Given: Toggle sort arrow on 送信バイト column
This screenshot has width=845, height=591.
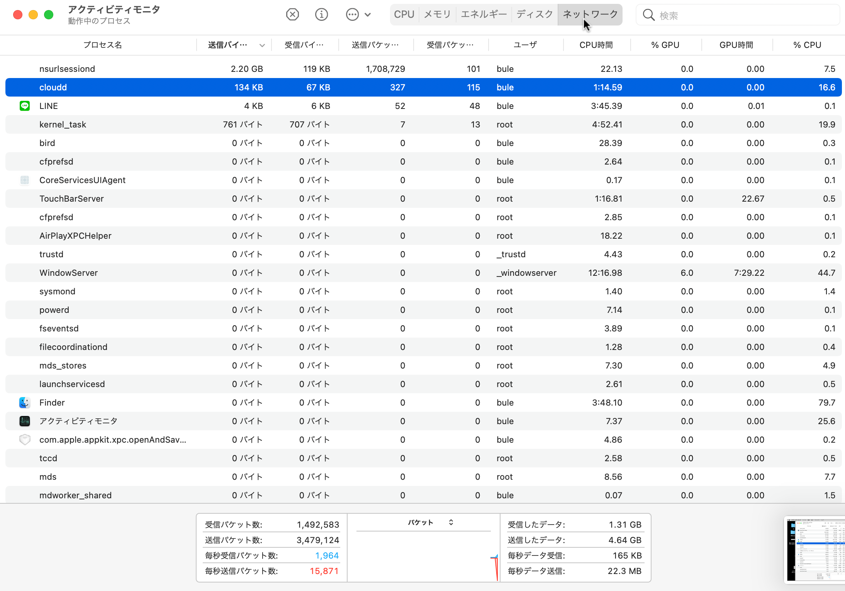Looking at the screenshot, I should 262,45.
